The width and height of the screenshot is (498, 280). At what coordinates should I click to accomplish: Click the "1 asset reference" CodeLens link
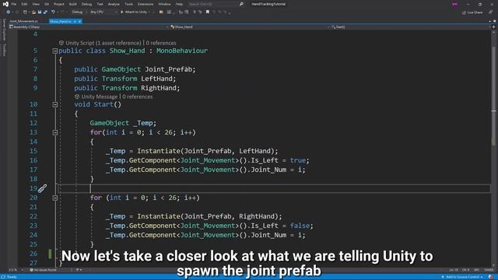(118, 43)
